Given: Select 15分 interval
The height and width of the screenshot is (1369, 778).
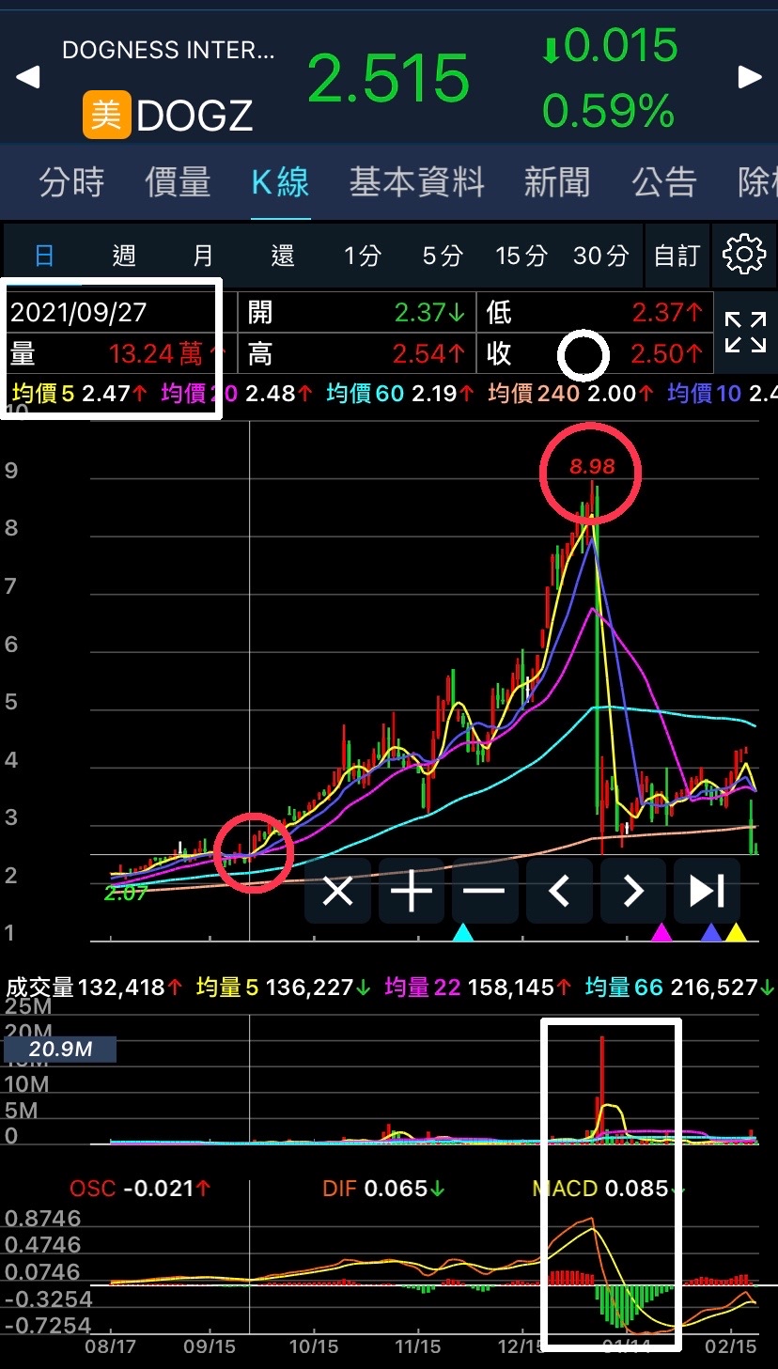Looking at the screenshot, I should [521, 255].
